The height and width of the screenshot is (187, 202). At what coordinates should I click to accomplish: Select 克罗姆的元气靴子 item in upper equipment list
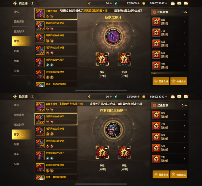(x=56, y=63)
